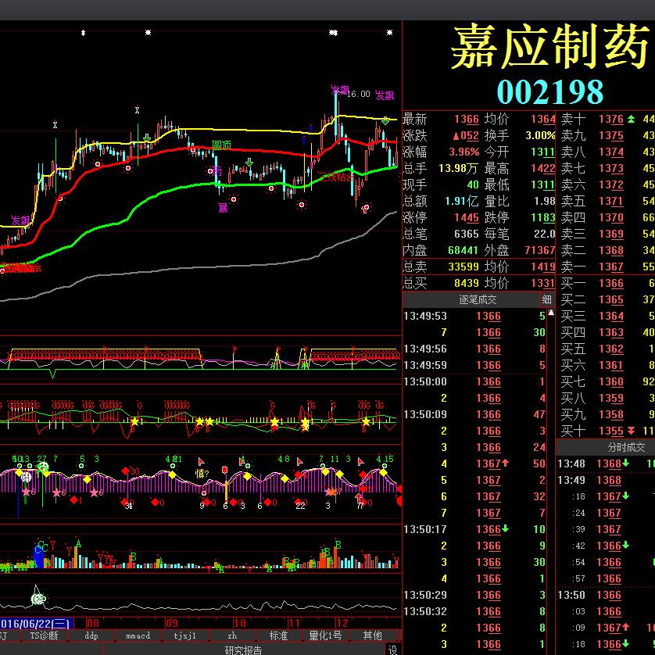Switch to the zh indicator tab
The image size is (655, 655).
click(x=232, y=635)
